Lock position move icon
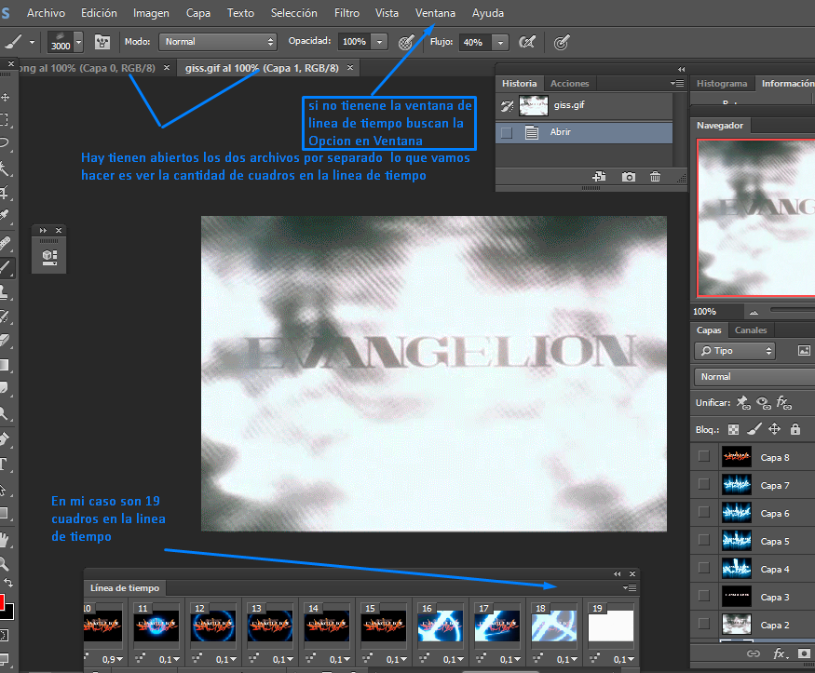 [x=774, y=429]
